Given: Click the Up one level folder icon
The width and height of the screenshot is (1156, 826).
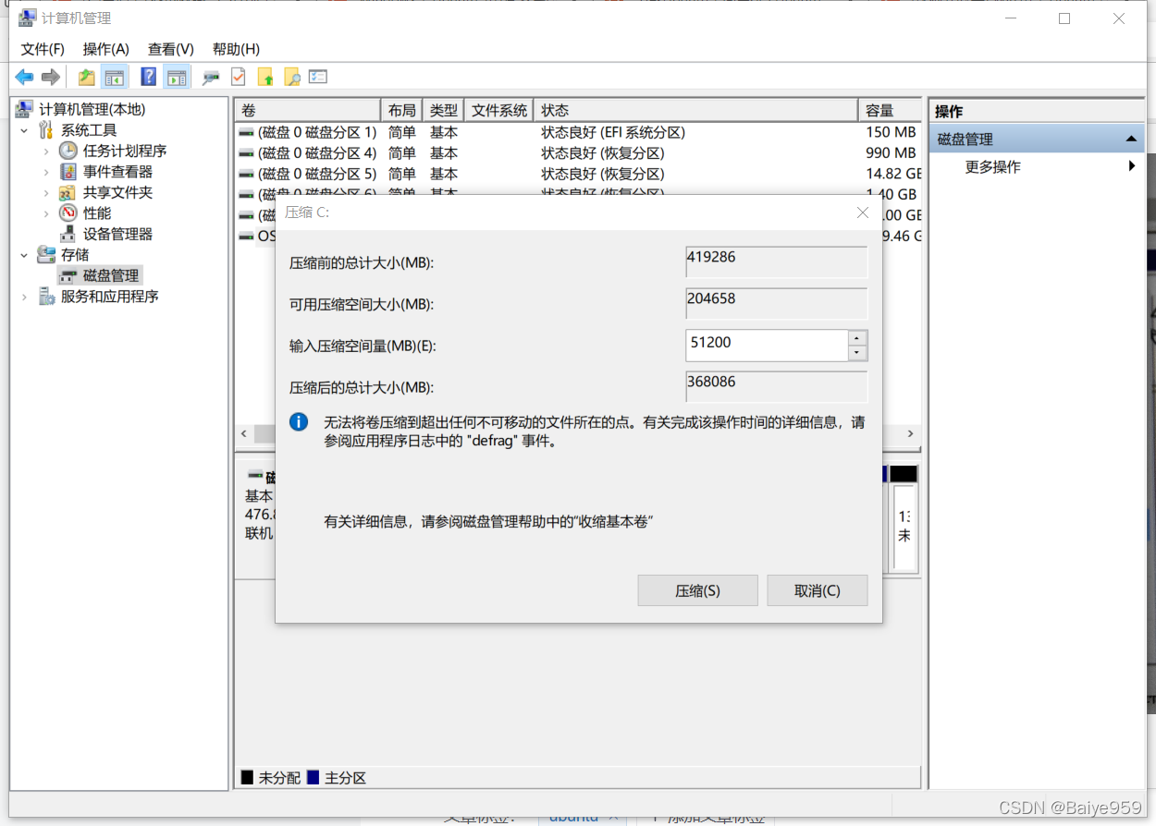Looking at the screenshot, I should click(x=86, y=78).
